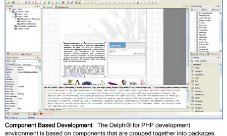
Task: Click design area vertical scrollbar
Action: [188, 46]
